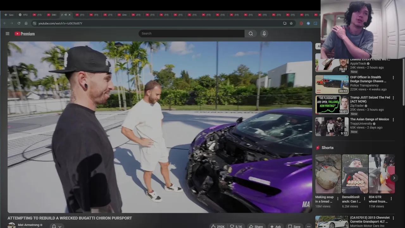Open site info icon in address bar

(34, 23)
